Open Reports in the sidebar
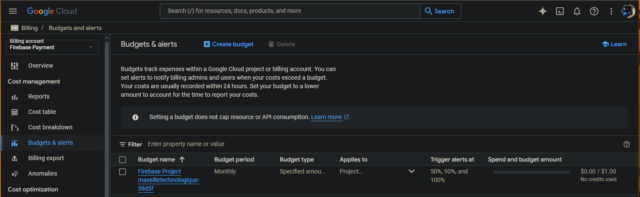Image resolution: width=640 pixels, height=197 pixels. click(39, 96)
